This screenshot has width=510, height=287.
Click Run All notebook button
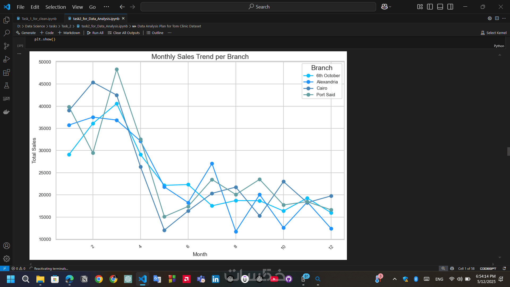click(x=95, y=33)
